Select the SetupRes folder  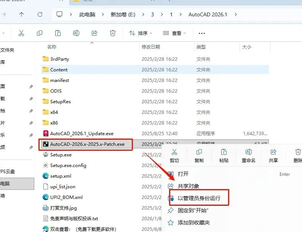point(155,101)
